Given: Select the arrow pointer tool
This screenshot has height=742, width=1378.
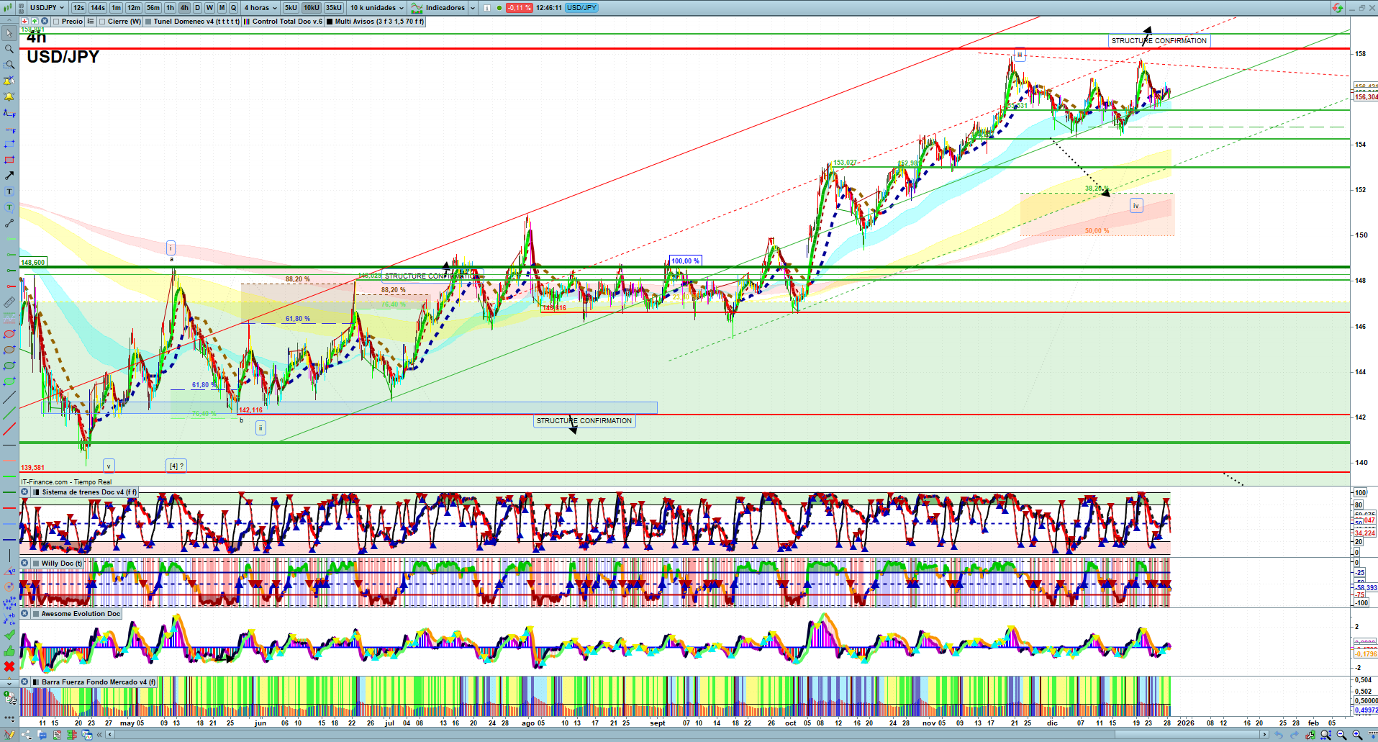Looking at the screenshot, I should 9,33.
